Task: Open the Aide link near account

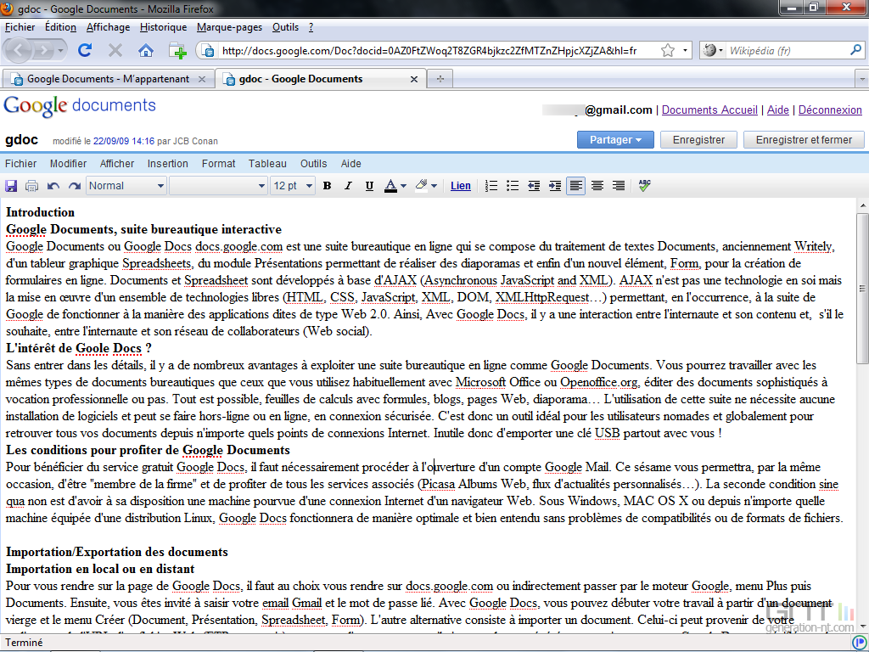Action: tap(777, 110)
